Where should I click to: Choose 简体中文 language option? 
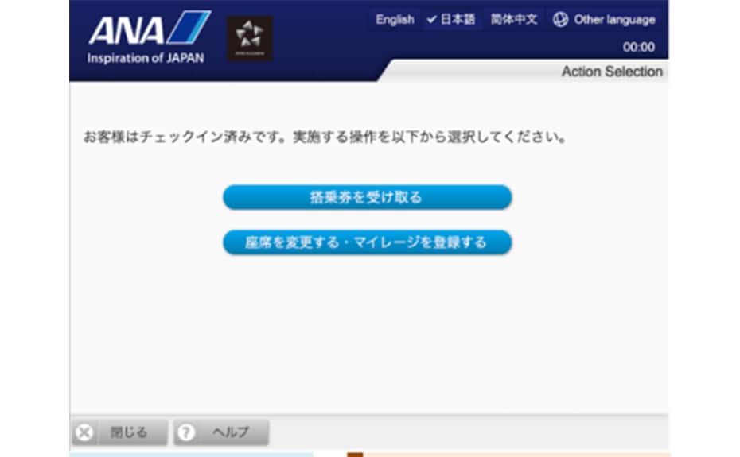(513, 20)
